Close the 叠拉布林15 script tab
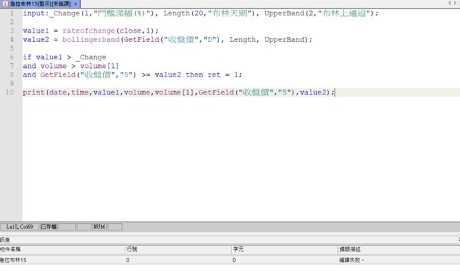Viewport: 460px width, 277px height. coord(76,4)
